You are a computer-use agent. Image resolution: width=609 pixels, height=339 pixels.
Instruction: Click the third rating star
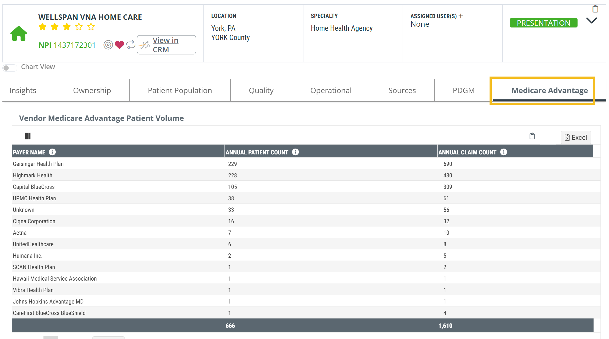point(67,27)
